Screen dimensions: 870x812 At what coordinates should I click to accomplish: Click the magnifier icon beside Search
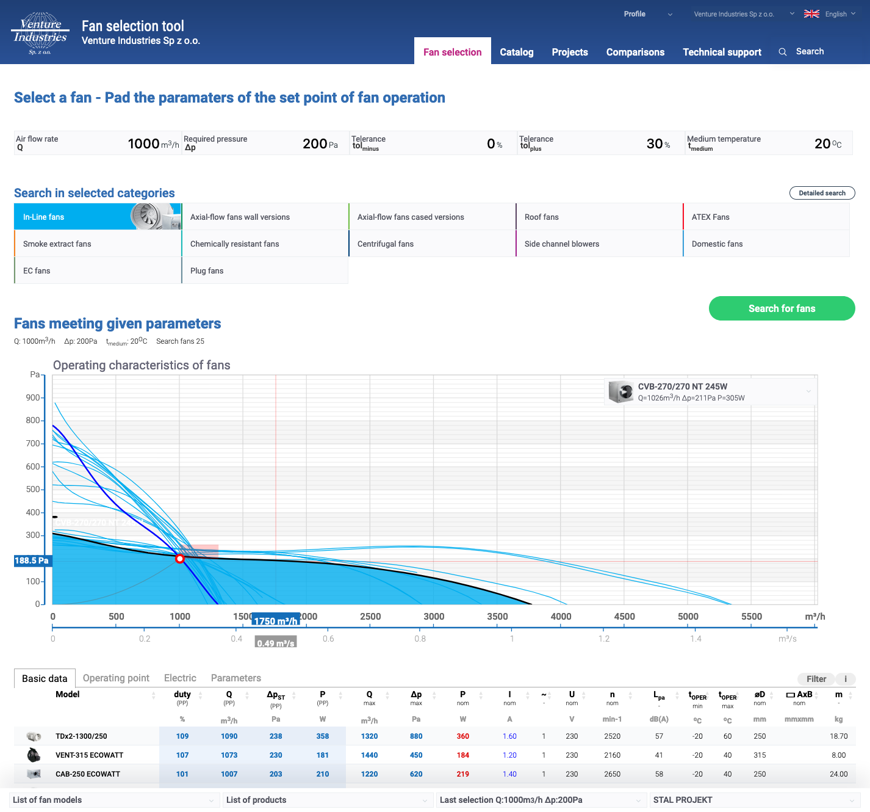coord(783,52)
